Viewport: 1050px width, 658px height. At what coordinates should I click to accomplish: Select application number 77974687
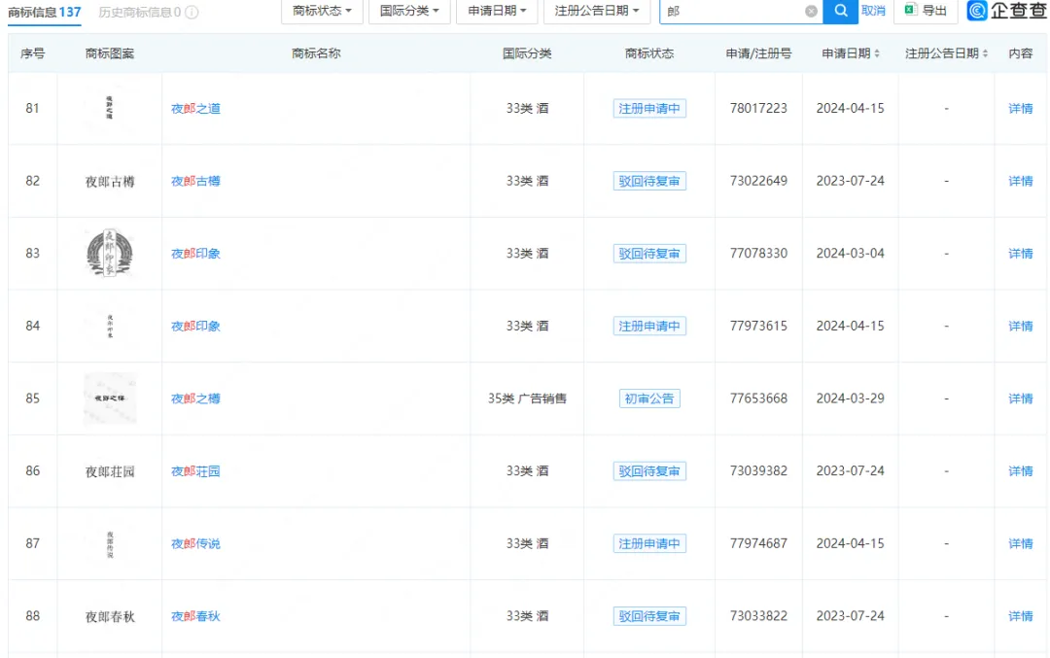758,543
